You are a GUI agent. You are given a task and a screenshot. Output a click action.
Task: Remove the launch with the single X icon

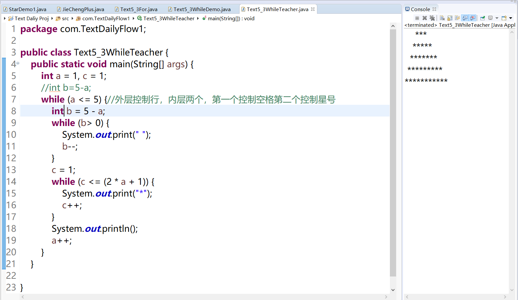point(425,18)
